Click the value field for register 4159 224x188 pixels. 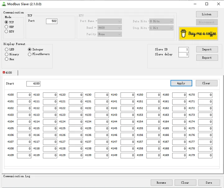(153, 155)
